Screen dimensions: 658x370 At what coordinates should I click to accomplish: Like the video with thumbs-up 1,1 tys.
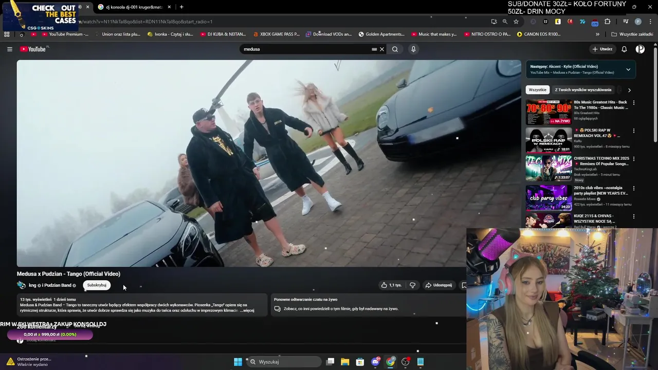[391, 285]
